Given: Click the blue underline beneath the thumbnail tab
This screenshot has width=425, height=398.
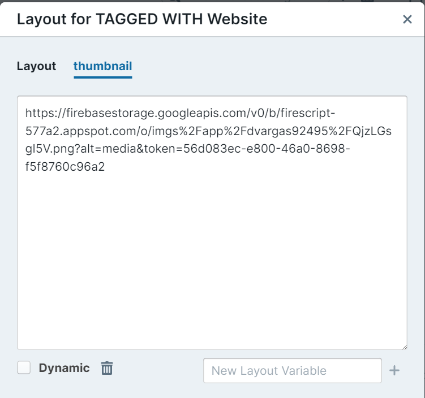Looking at the screenshot, I should pyautogui.click(x=103, y=77).
